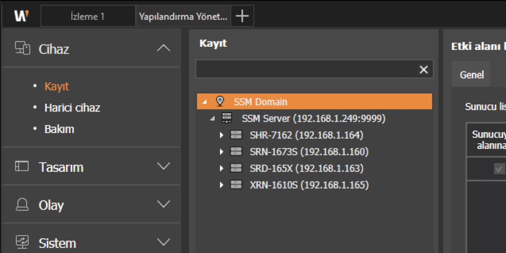Click the SRN-1673S recorder icon
This screenshot has height=253, width=506.
click(236, 152)
